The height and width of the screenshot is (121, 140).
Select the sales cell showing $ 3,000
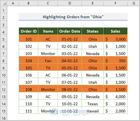click(115, 38)
